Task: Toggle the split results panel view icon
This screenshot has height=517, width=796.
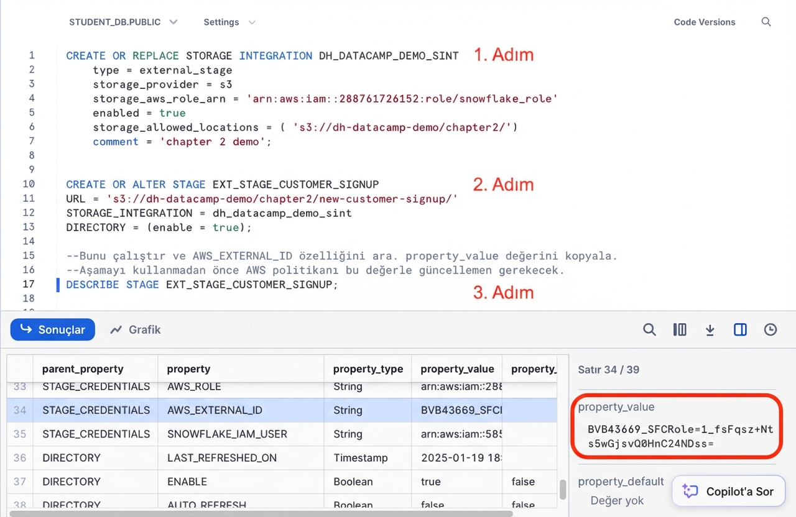Action: pos(740,330)
